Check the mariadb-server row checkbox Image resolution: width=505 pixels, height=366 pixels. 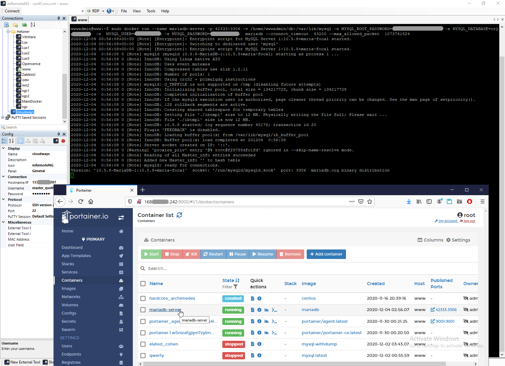[x=143, y=310]
